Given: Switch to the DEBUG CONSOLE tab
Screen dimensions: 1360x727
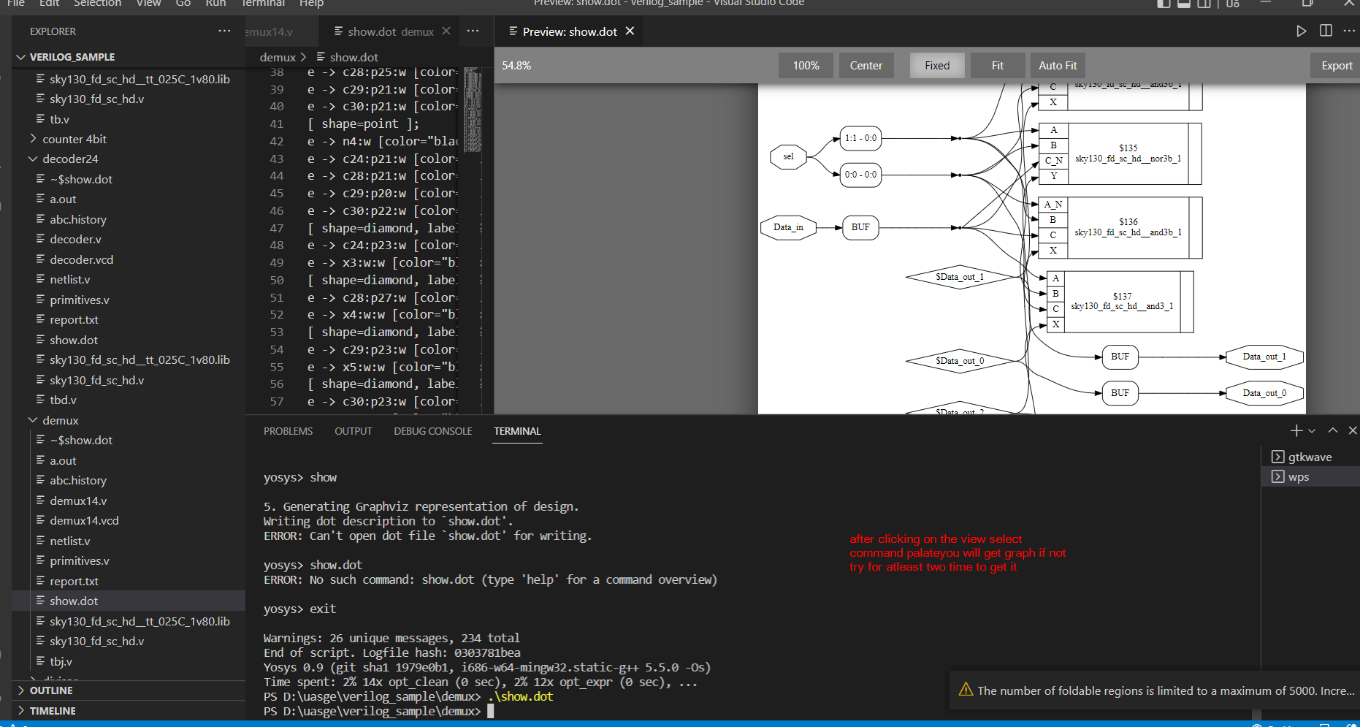Looking at the screenshot, I should click(x=433, y=431).
